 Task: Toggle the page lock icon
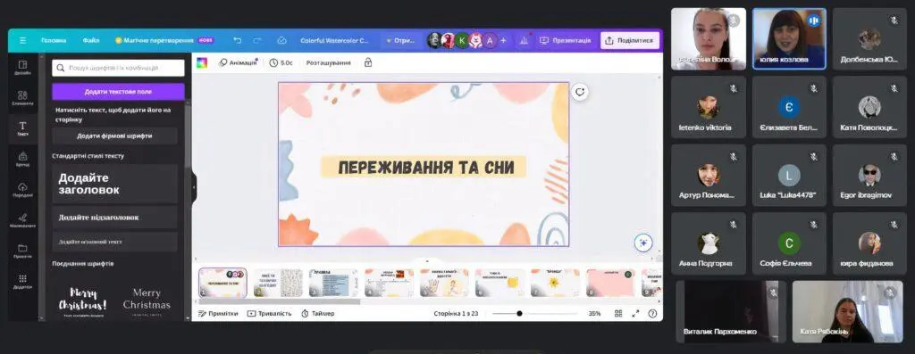click(x=368, y=63)
